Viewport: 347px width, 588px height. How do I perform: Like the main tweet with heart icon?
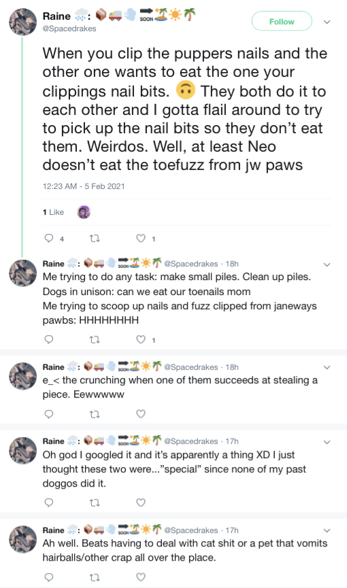point(140,238)
